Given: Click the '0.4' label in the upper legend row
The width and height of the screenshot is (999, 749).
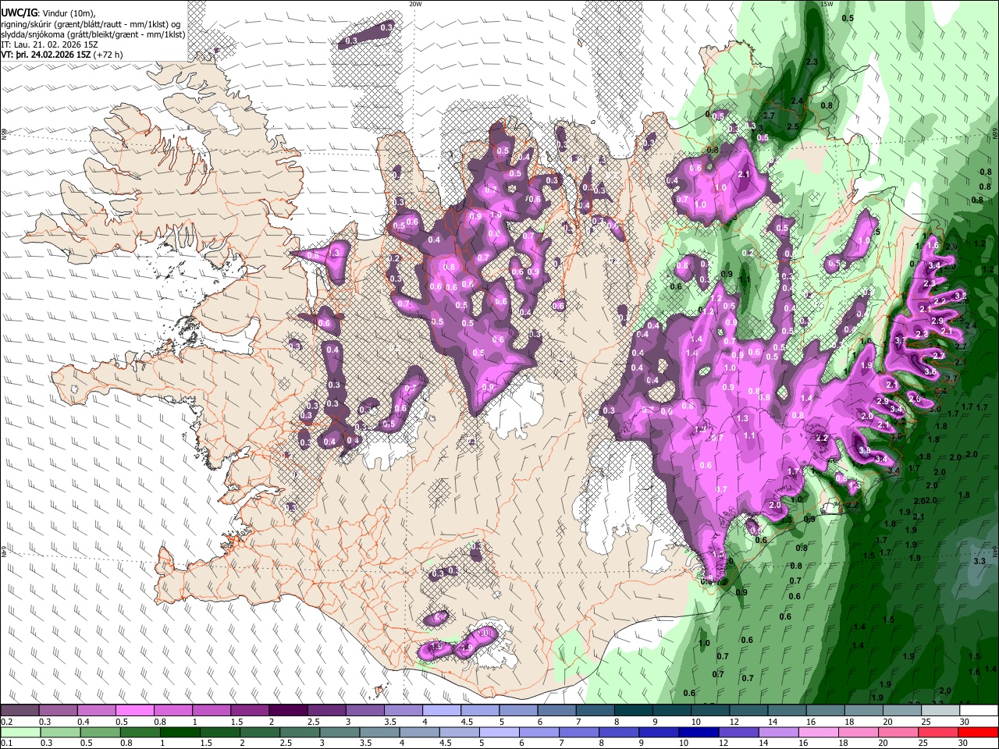Looking at the screenshot, I should coord(84,722).
